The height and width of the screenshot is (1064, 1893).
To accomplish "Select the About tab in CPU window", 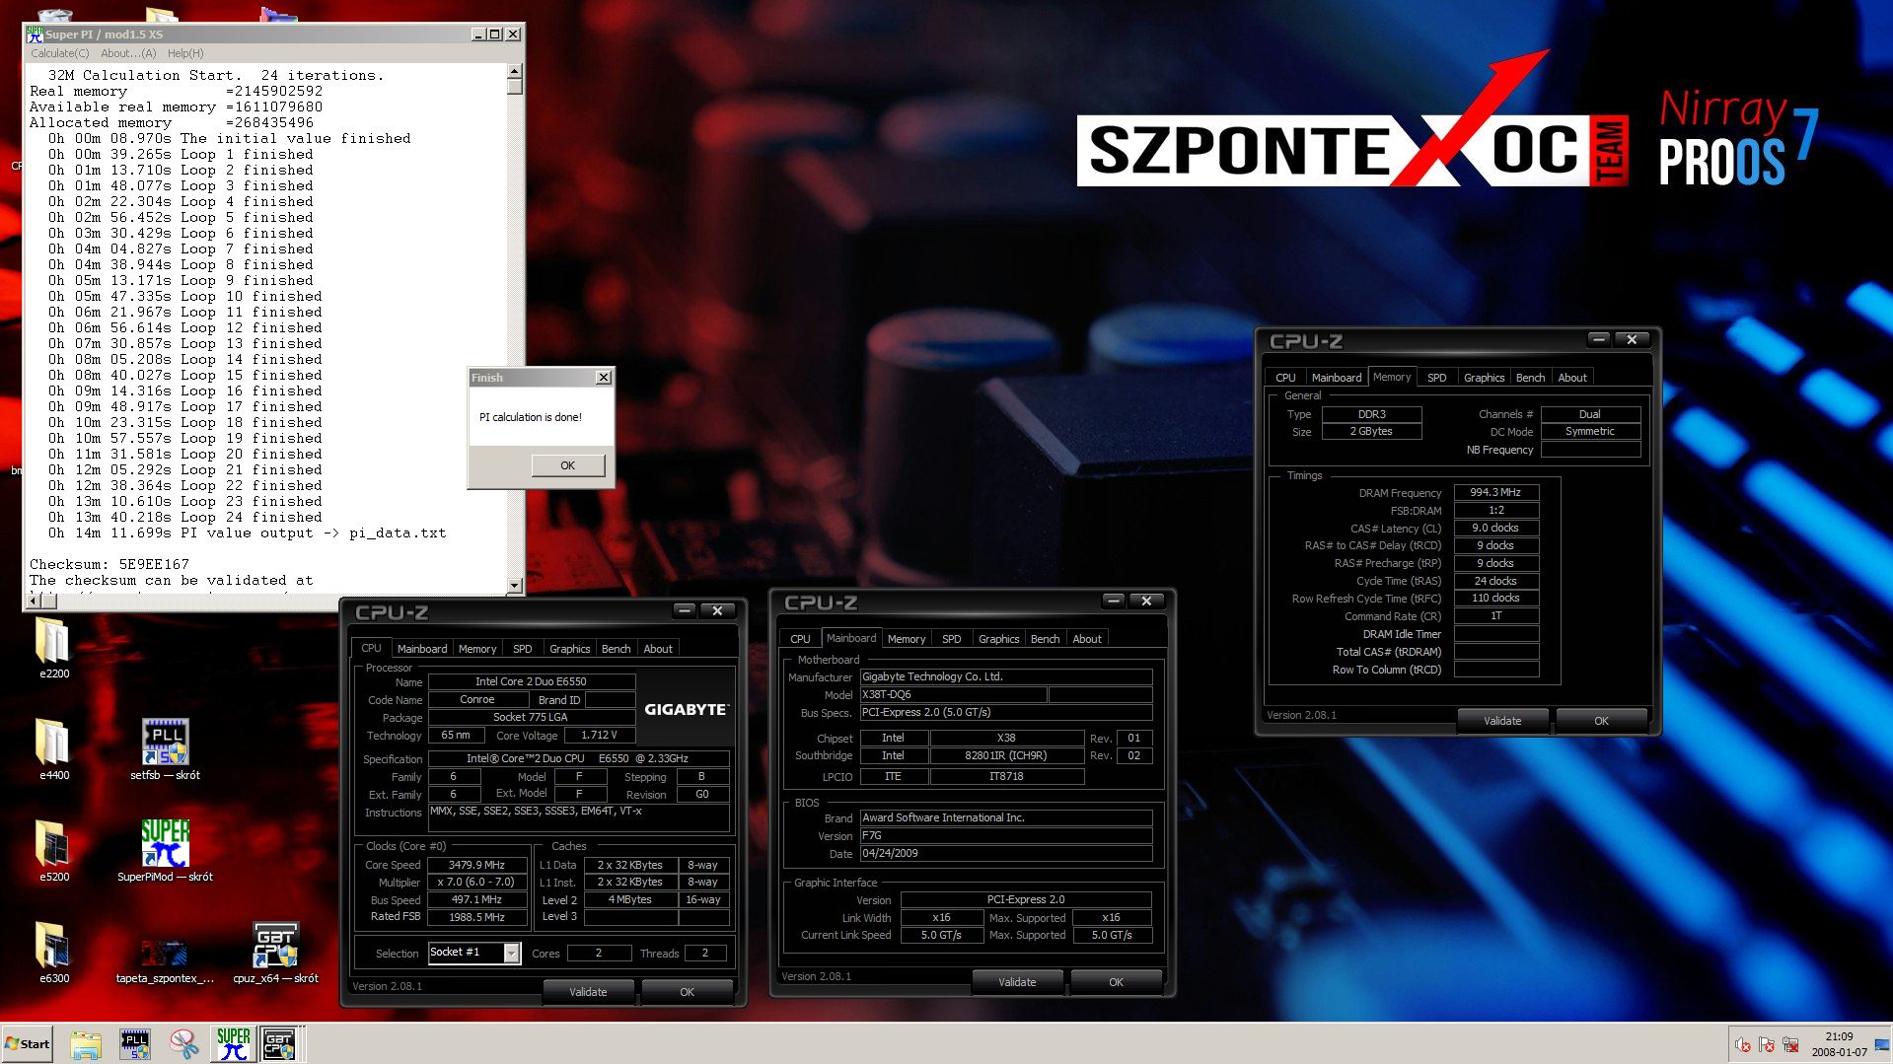I will (x=658, y=649).
